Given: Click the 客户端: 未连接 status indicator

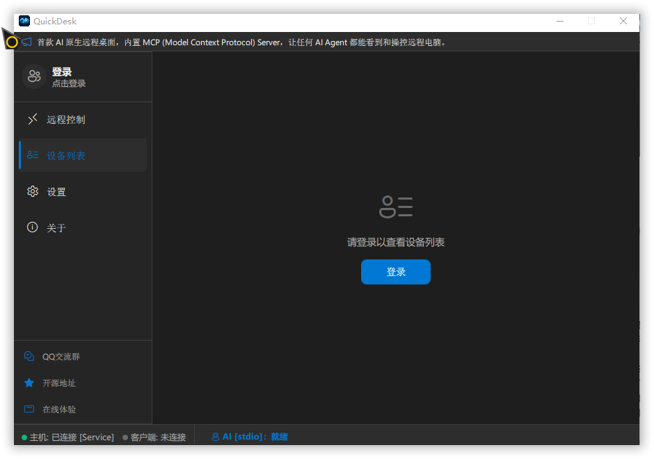Looking at the screenshot, I should point(157,437).
